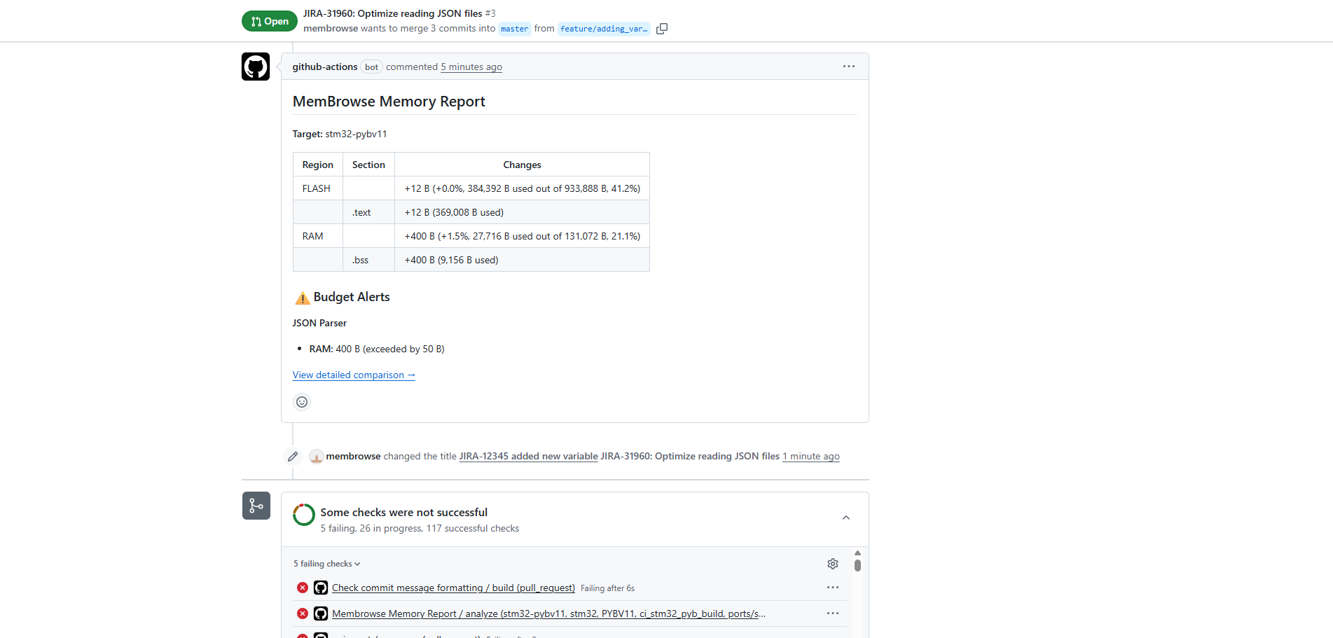This screenshot has height=638, width=1333.
Task: Open Check commit message formatting check link
Action: click(453, 588)
